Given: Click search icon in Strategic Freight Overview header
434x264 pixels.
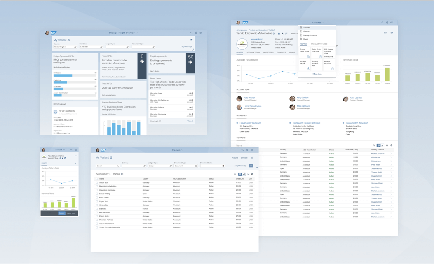Looking at the screenshot, I should point(191,33).
